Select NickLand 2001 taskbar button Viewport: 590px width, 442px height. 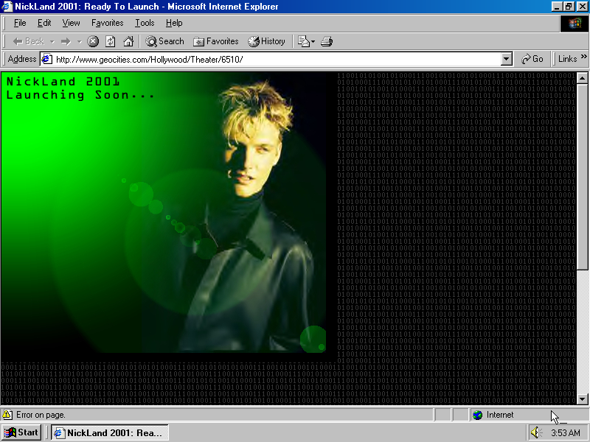click(x=110, y=433)
